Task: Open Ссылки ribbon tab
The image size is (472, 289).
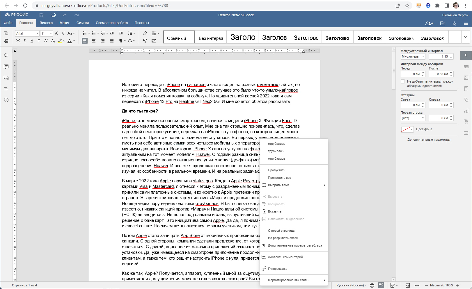Action: [x=83, y=23]
